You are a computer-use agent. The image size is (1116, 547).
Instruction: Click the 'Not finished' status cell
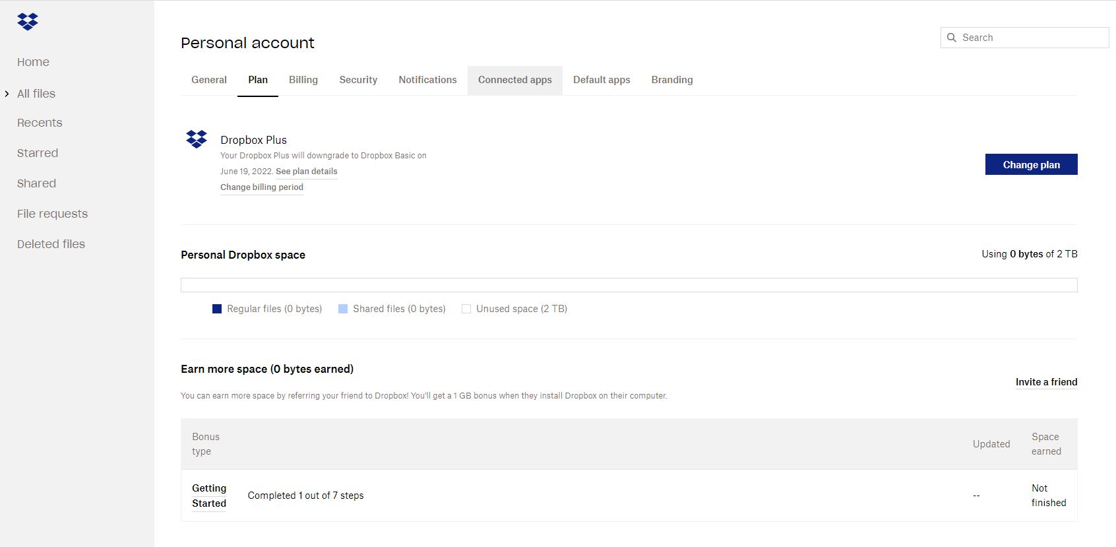[1049, 496]
